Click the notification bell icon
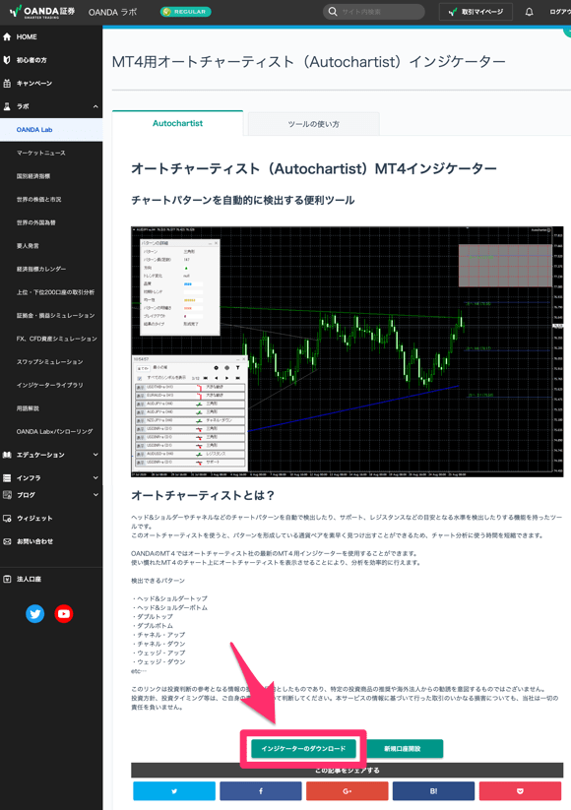Viewport: 571px width, 810px height. tap(529, 12)
